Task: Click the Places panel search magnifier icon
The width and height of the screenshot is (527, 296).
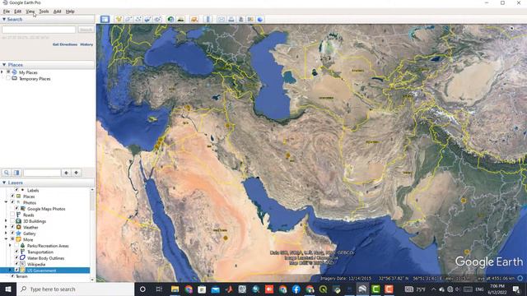Action: (7, 173)
